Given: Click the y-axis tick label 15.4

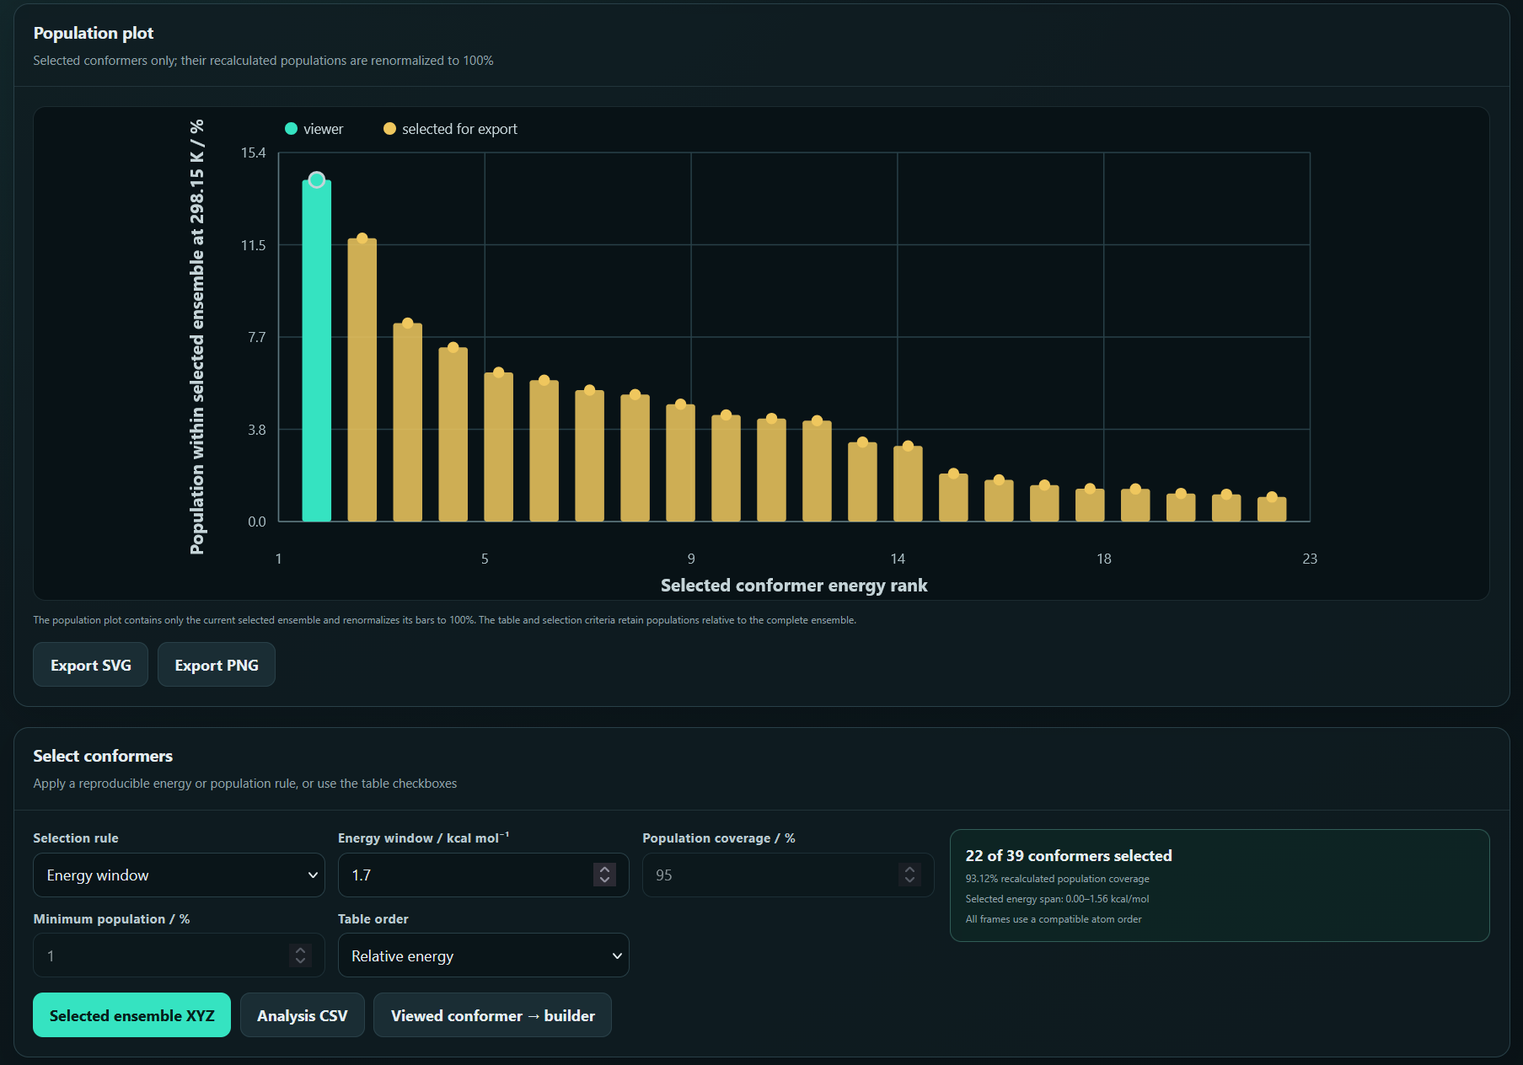Looking at the screenshot, I should click(253, 153).
